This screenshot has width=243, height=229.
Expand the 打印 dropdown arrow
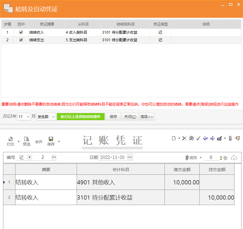18,142
